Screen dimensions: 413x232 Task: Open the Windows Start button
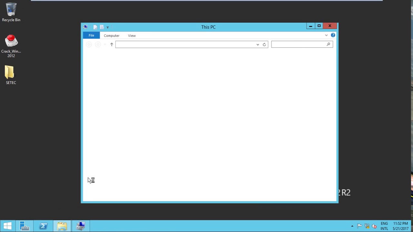[7, 226]
